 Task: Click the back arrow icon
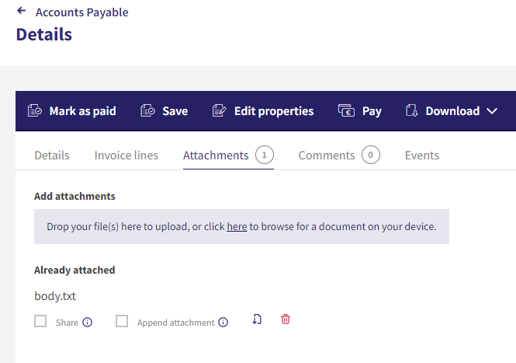pyautogui.click(x=22, y=11)
